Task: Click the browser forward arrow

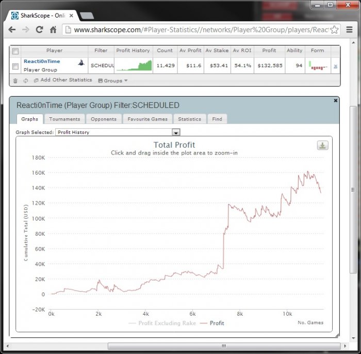Action: (26, 29)
